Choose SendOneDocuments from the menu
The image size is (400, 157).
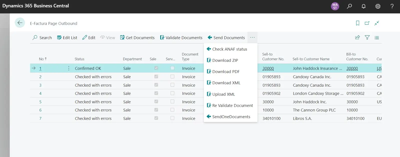pos(228,117)
